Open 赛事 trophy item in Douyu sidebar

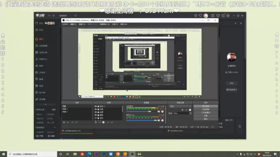(x=39, y=79)
